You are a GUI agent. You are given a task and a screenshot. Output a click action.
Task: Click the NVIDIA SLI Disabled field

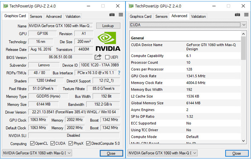pos(74,135)
